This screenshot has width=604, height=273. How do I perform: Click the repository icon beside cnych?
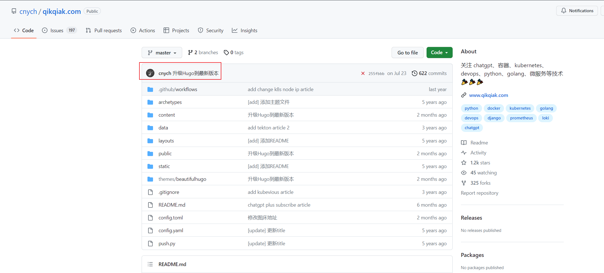[x=14, y=11]
